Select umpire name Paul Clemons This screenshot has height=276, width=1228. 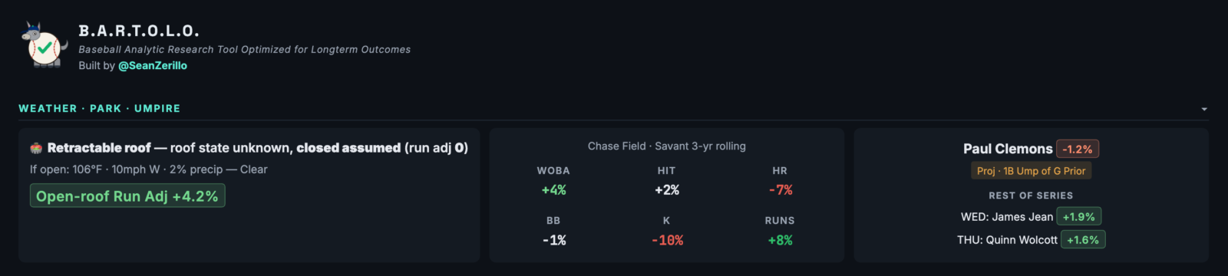coord(1008,149)
